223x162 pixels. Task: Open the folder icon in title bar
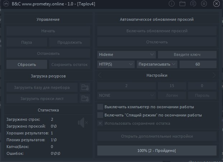(182, 4)
